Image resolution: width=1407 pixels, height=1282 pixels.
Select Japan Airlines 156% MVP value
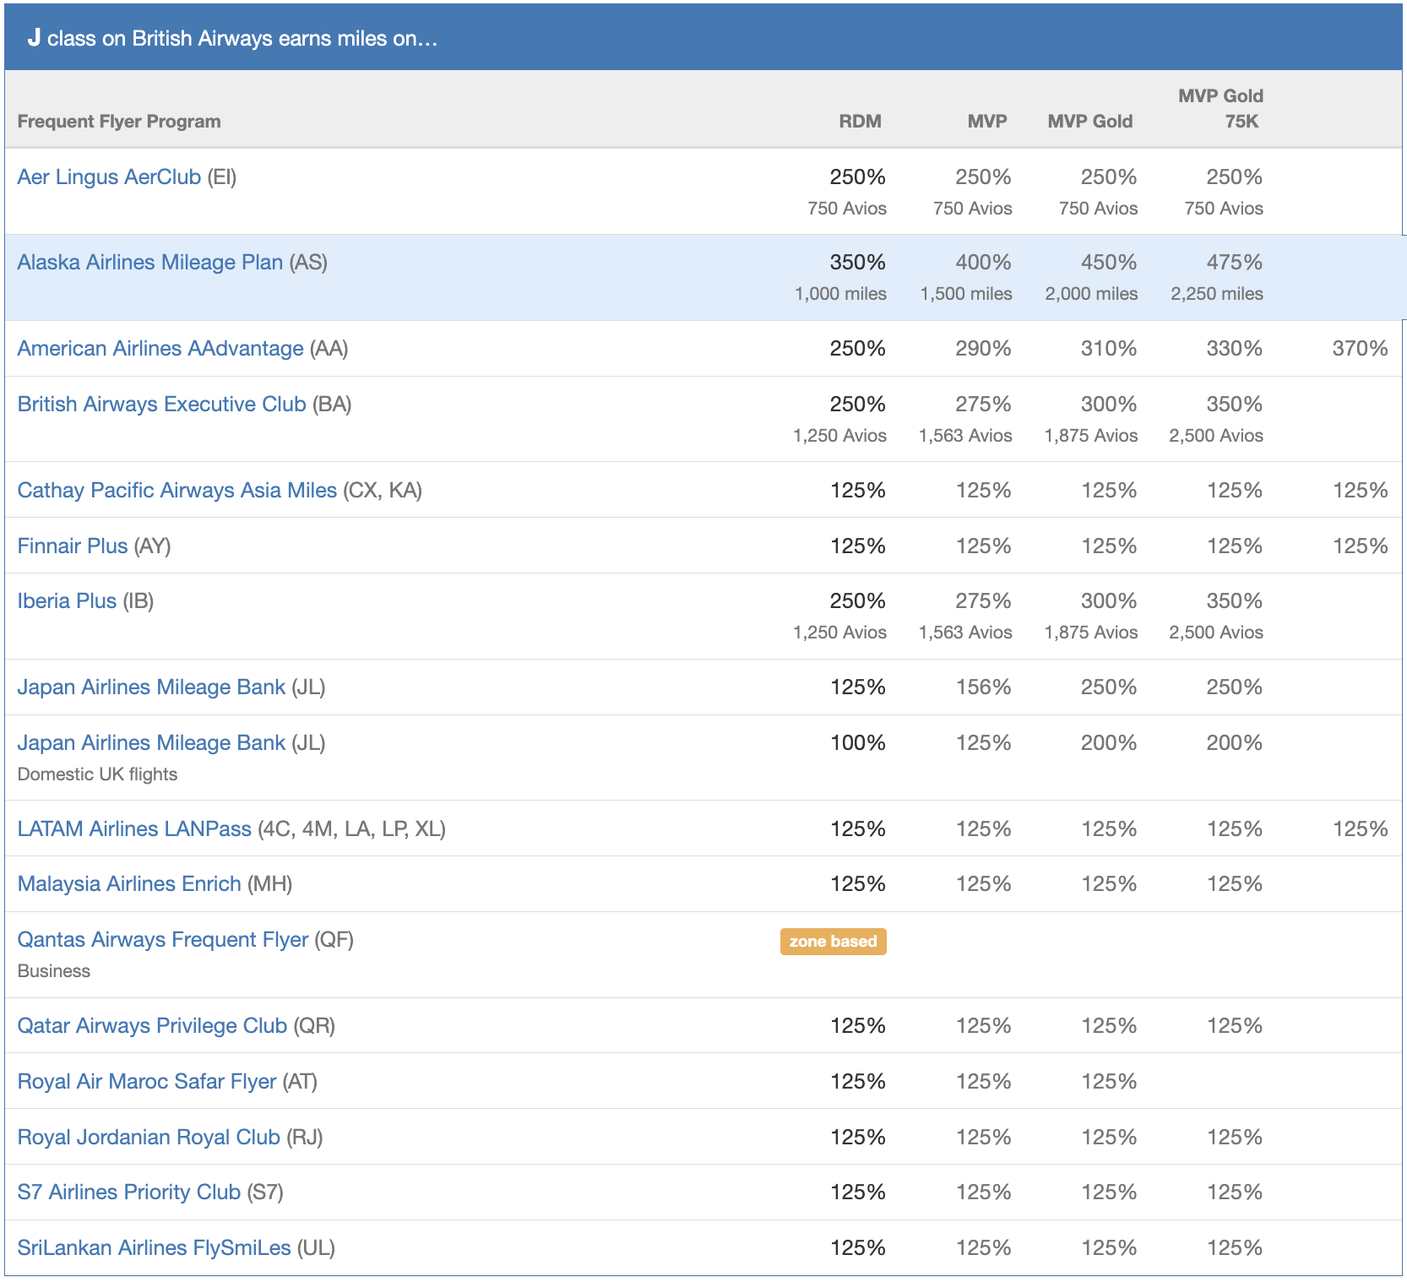(x=984, y=687)
